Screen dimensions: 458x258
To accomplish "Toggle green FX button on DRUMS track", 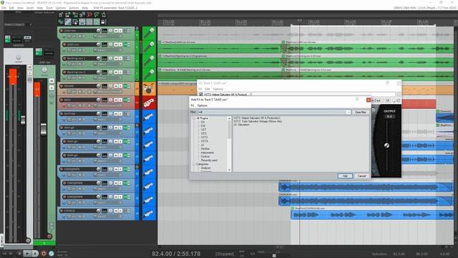I will [x=126, y=86].
